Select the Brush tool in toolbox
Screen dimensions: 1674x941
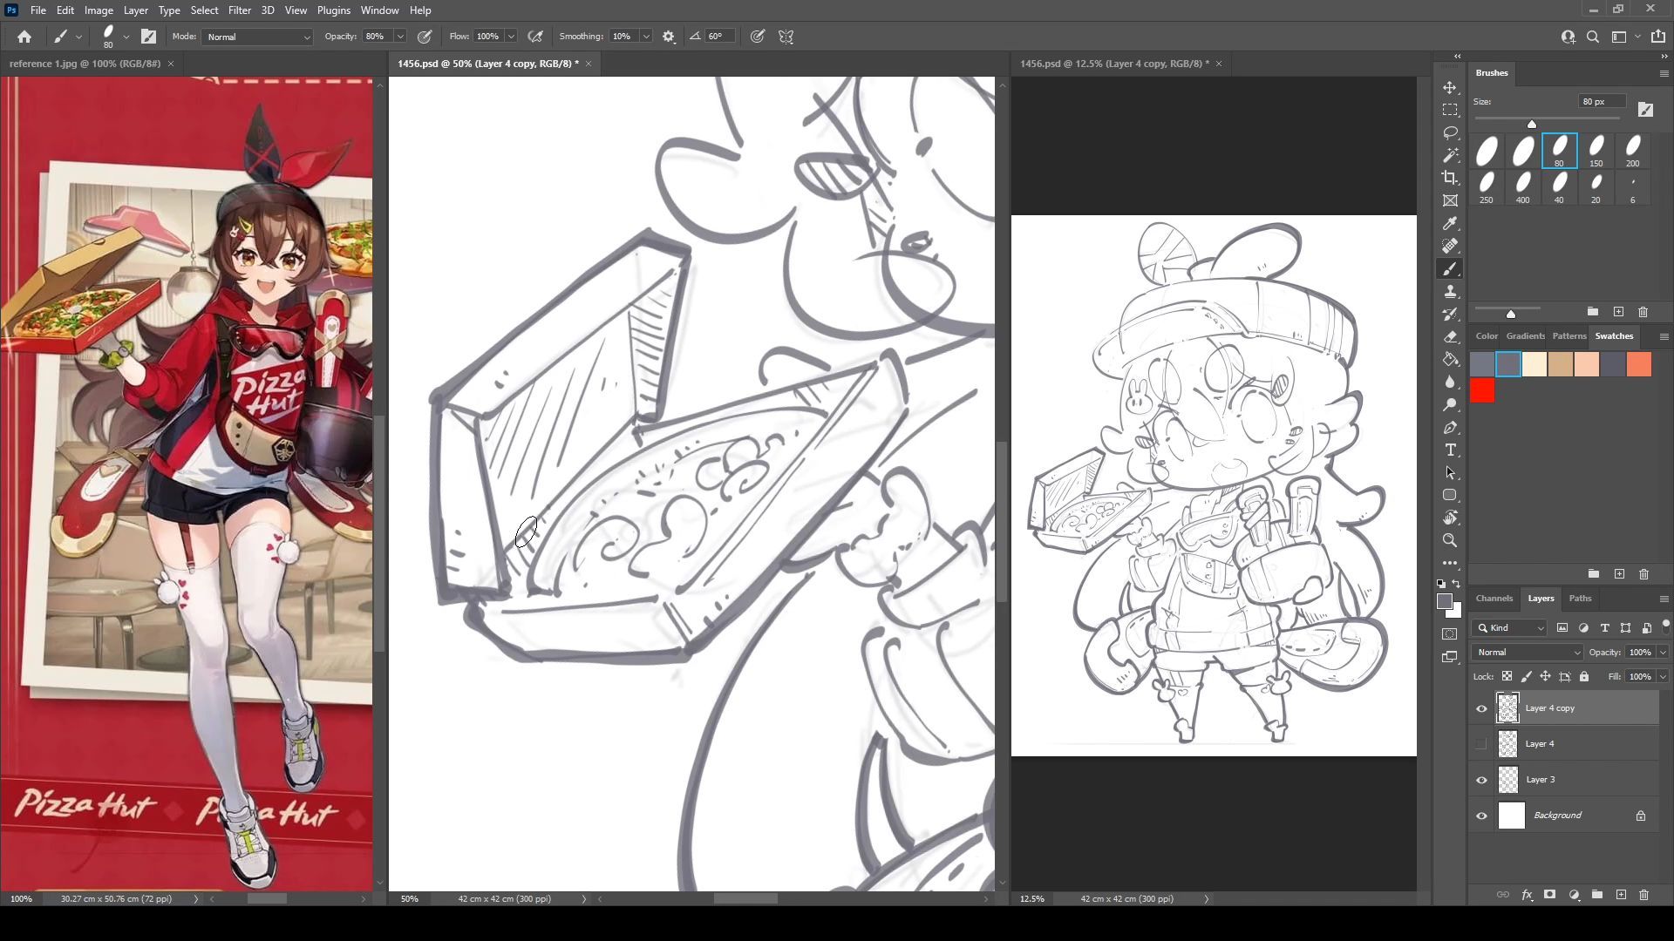(1450, 269)
